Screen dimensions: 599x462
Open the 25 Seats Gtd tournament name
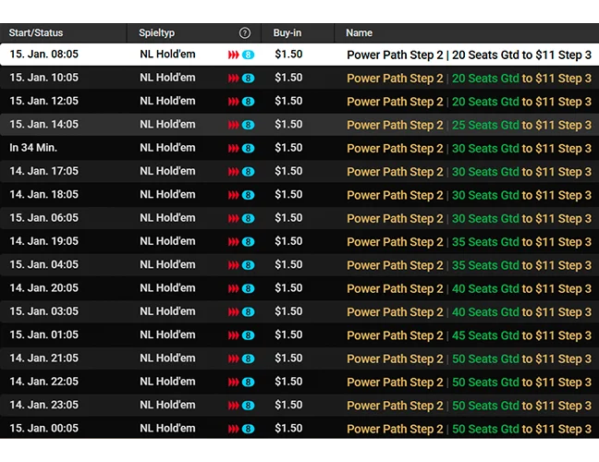click(x=469, y=125)
